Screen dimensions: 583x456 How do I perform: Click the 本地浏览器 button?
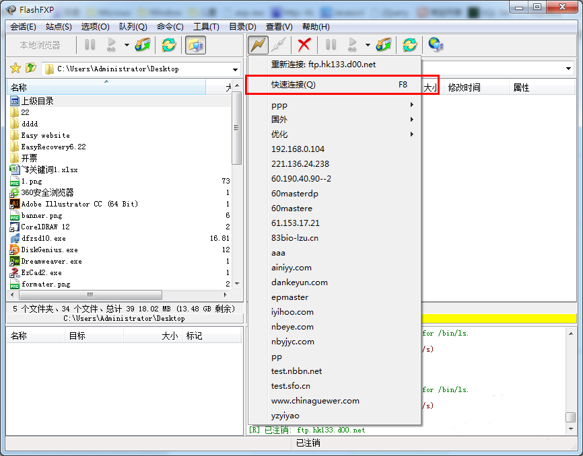click(40, 45)
